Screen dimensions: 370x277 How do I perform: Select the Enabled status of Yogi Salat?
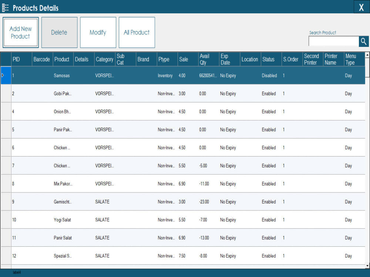point(269,220)
